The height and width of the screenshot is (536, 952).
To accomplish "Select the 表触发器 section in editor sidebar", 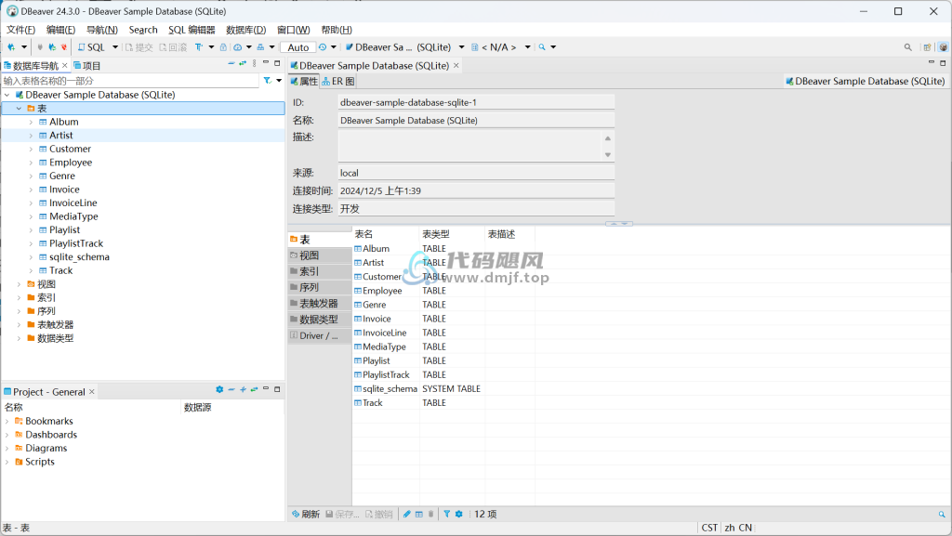I will point(320,303).
